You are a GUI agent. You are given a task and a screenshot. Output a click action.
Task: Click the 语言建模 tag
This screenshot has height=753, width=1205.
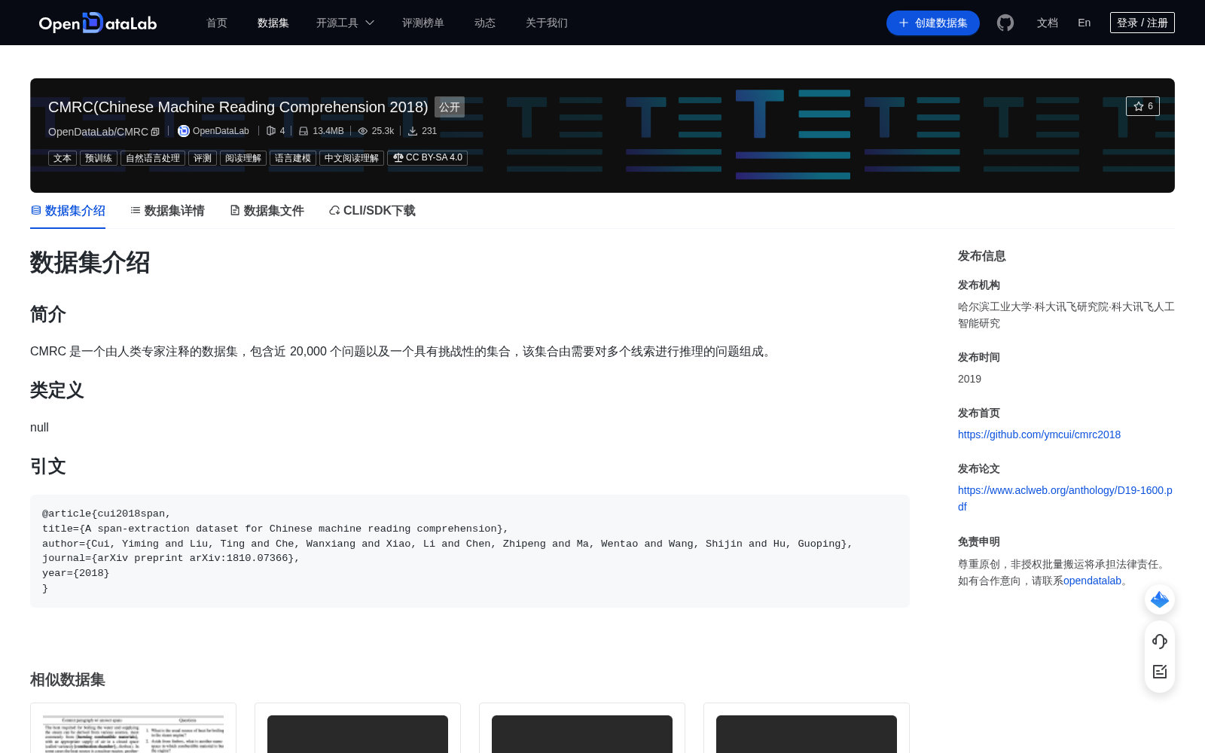(x=293, y=158)
